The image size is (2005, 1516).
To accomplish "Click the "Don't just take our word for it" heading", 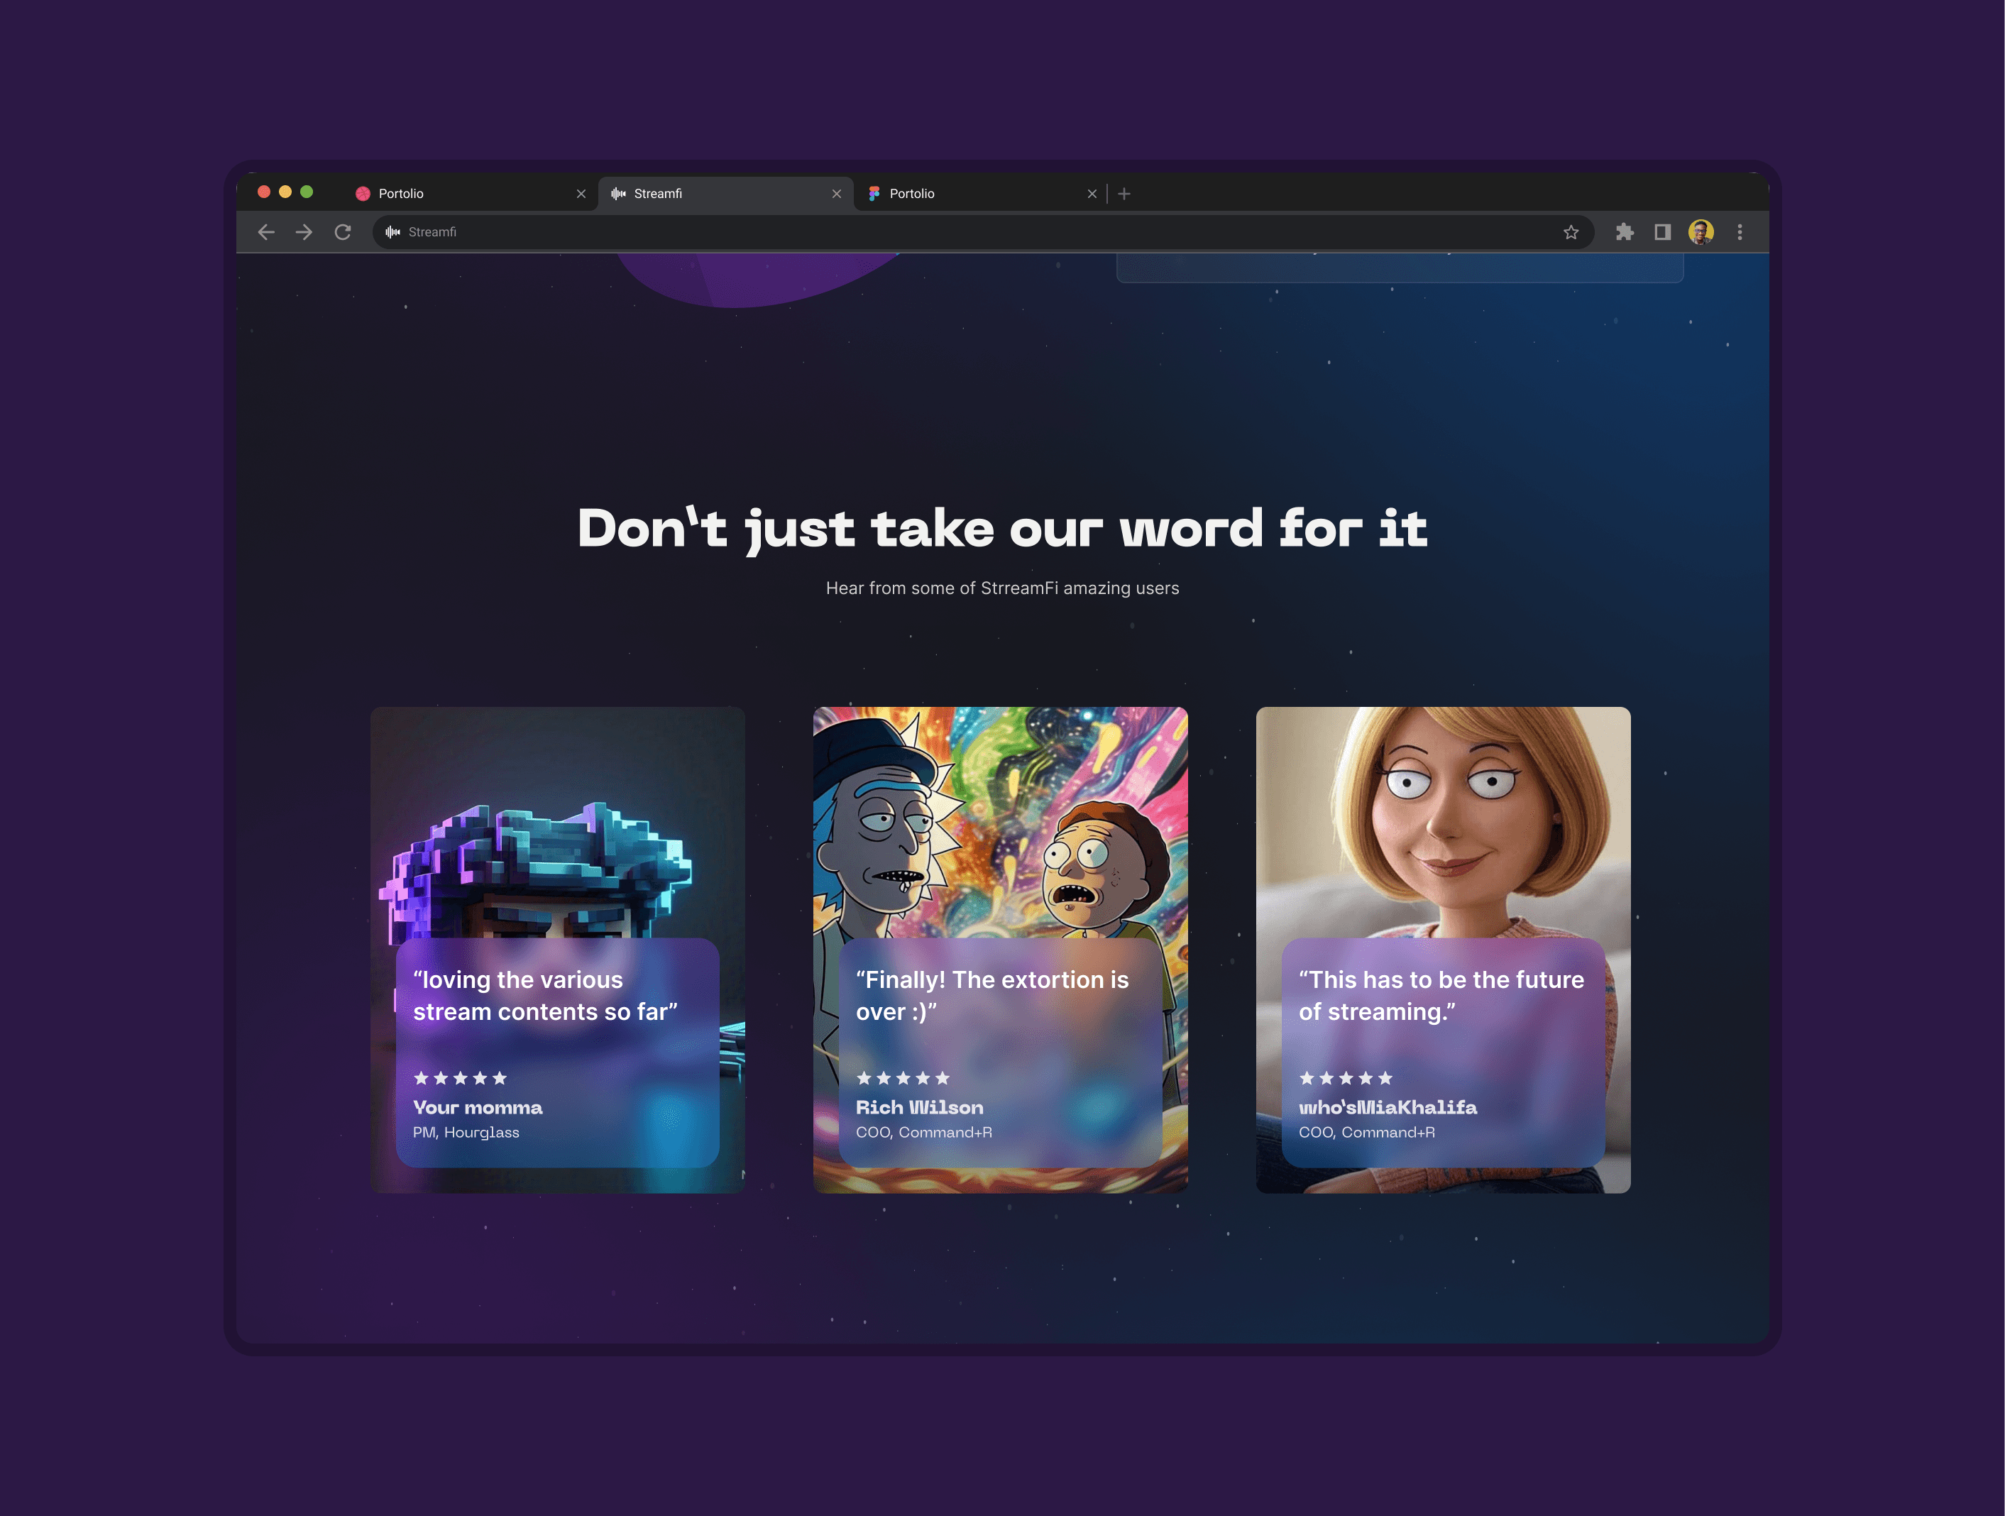I will 1002,529.
